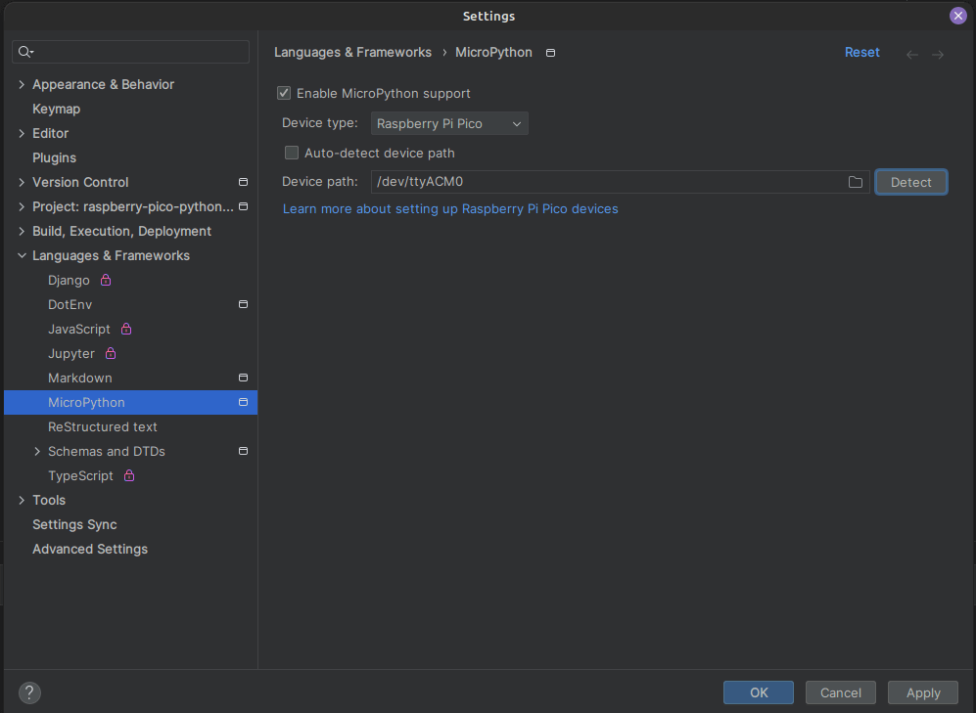The width and height of the screenshot is (976, 713).
Task: Open the Device type dropdown
Action: [449, 123]
